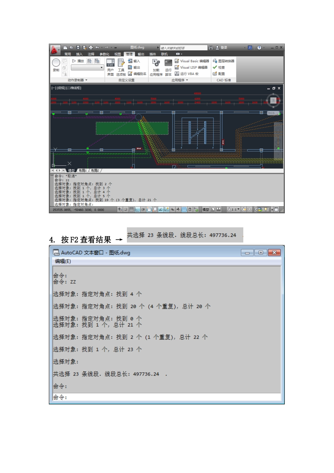Image resolution: width=334 pixels, height=473 pixels.
Task: Open the action macro name combo box
Action: 88,68
